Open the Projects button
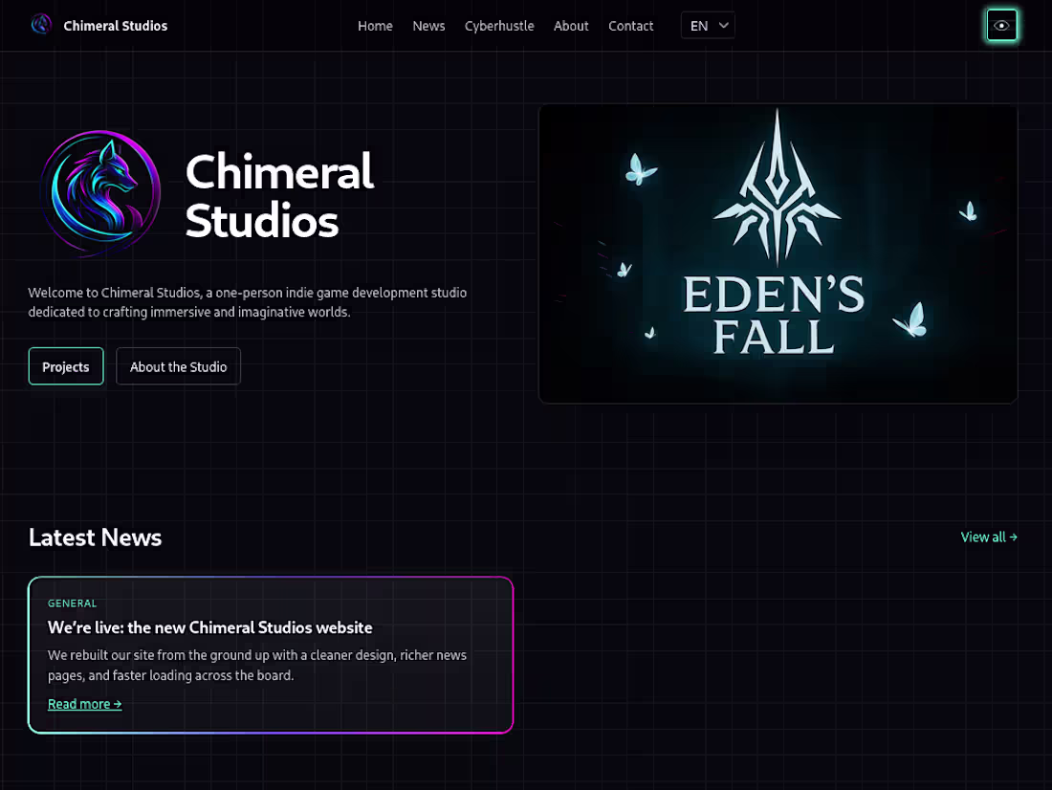Screen dimensions: 1052x790 pyautogui.click(x=66, y=366)
